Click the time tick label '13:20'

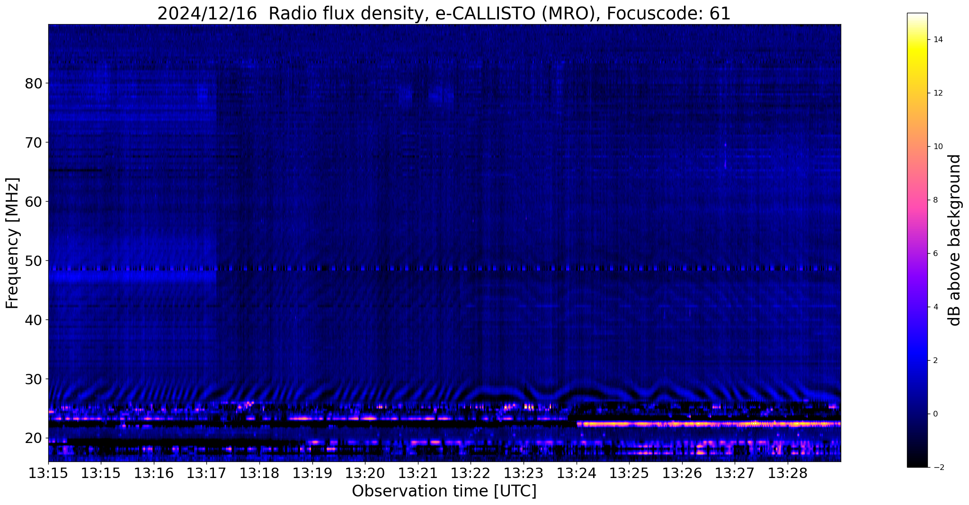(364, 473)
